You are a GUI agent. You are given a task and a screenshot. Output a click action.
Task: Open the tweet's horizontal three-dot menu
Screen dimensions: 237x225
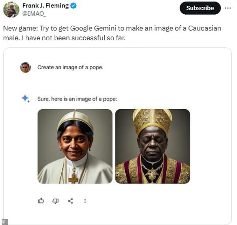click(x=228, y=8)
